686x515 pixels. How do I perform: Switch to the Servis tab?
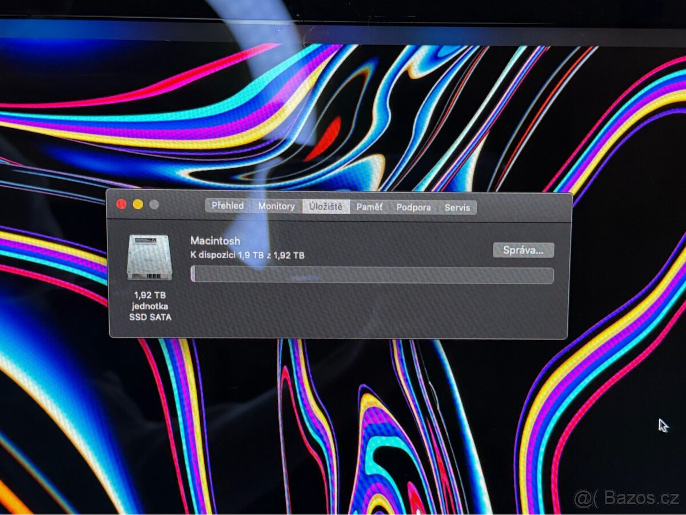tap(457, 207)
